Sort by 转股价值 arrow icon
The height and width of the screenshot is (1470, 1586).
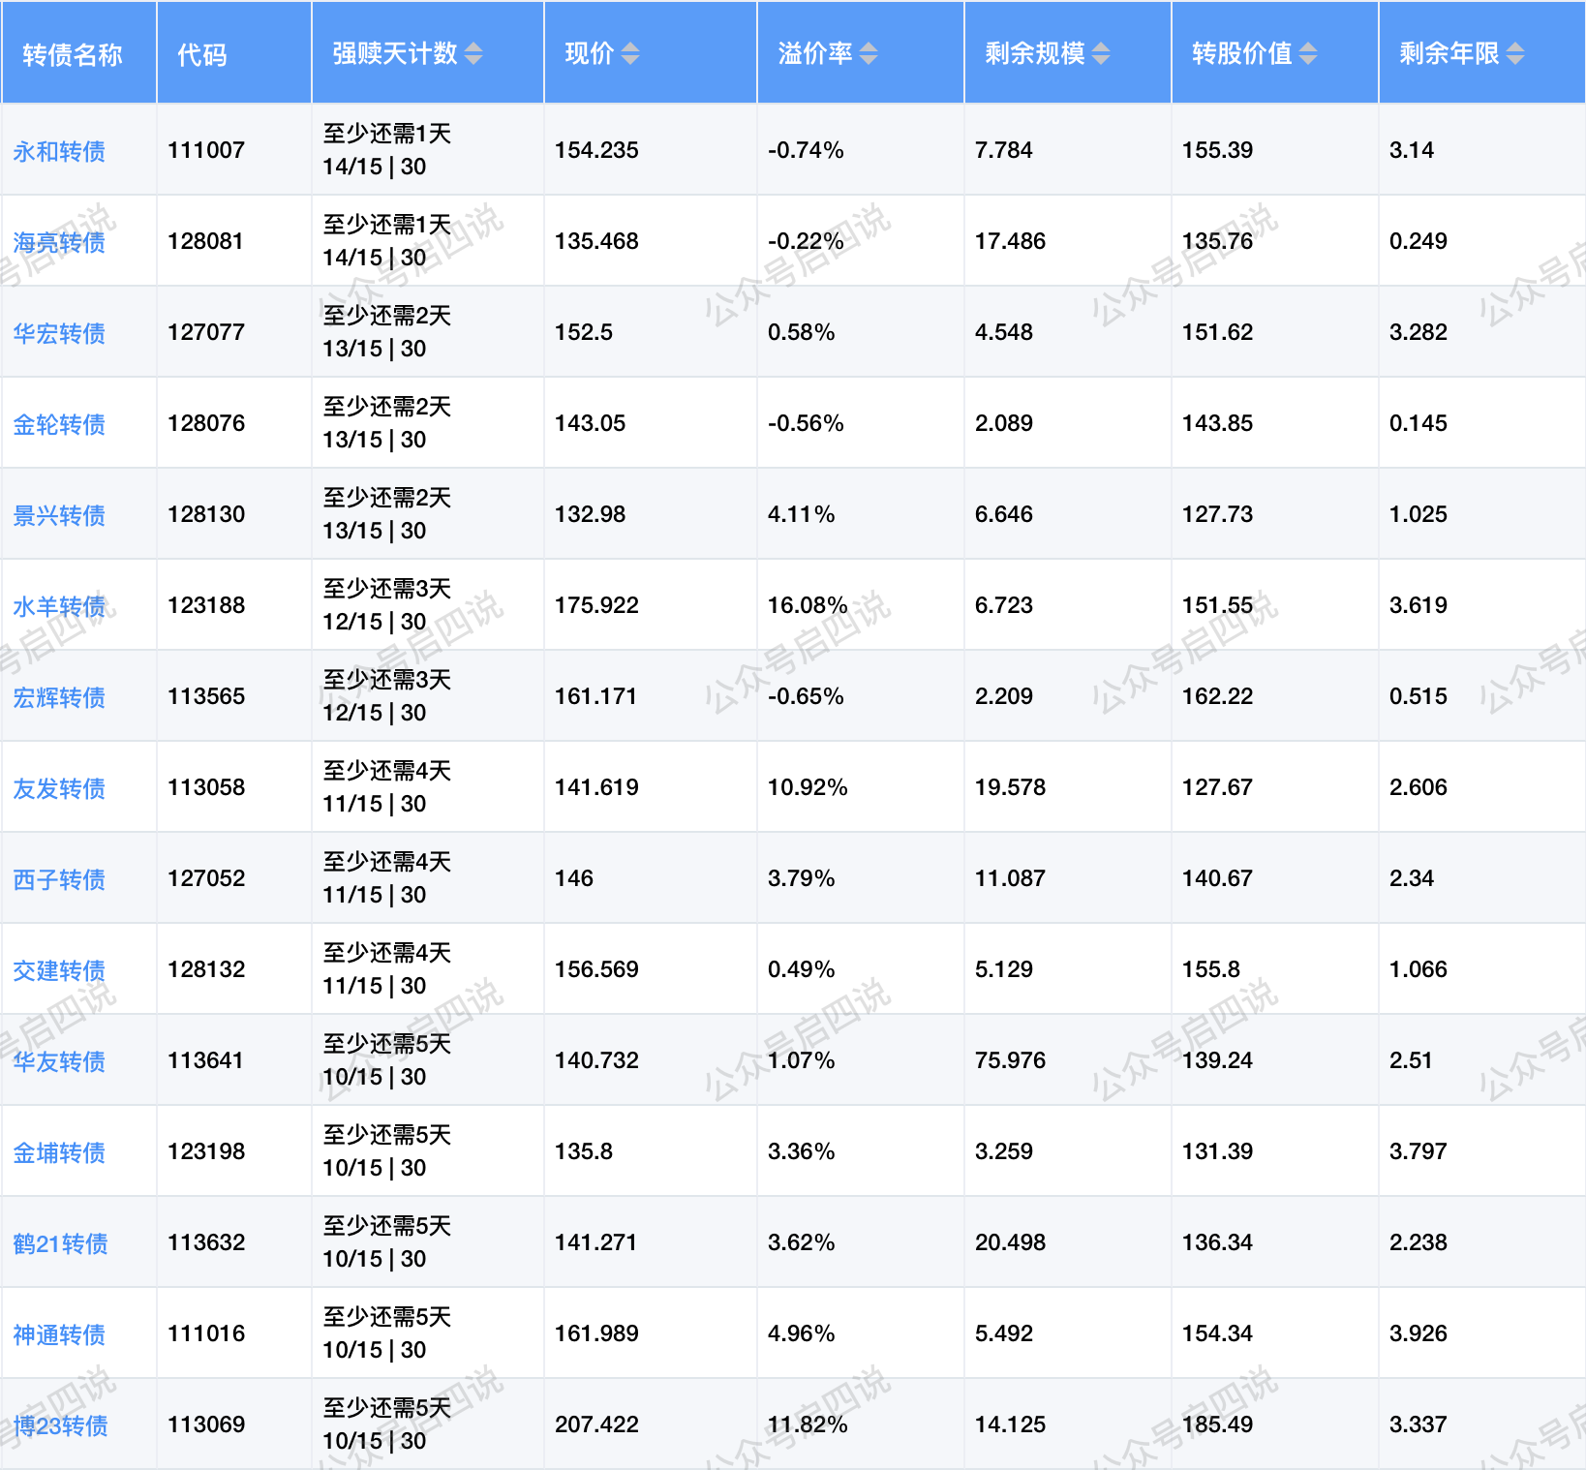click(x=1308, y=53)
